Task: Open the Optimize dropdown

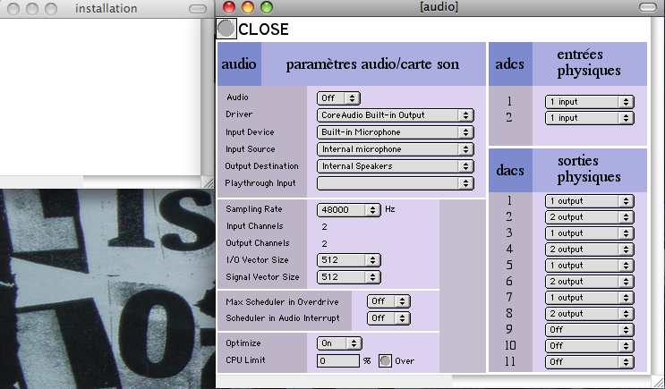Action: pyautogui.click(x=340, y=343)
